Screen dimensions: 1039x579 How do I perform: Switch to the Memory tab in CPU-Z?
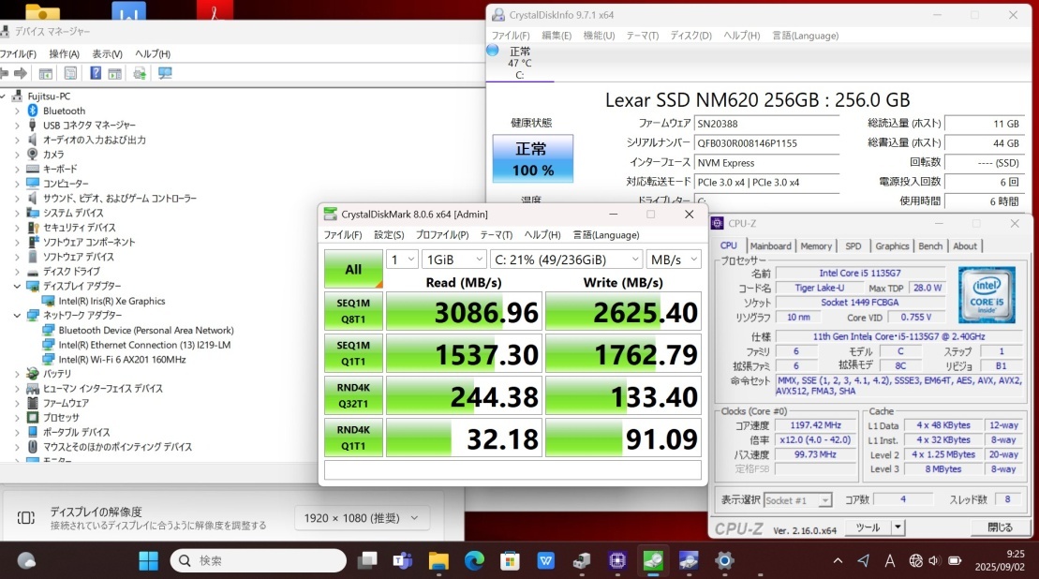click(815, 246)
